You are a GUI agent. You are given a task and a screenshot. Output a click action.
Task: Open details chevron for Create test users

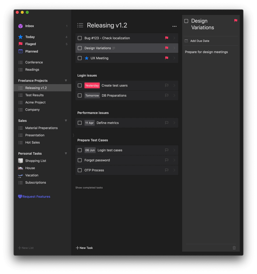click(174, 85)
